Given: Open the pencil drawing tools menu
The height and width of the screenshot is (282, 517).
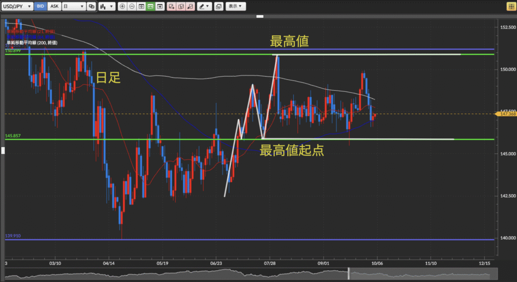Looking at the screenshot, I should pyautogui.click(x=204, y=7).
